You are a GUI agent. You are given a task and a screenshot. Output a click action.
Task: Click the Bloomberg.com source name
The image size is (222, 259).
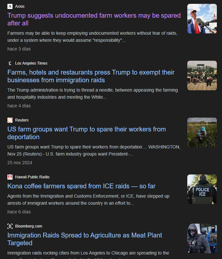pyautogui.click(x=29, y=226)
